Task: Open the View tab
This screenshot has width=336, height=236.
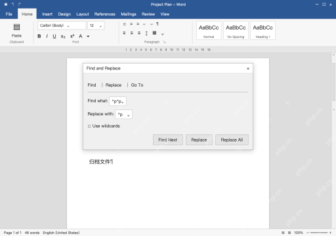Action: tap(165, 14)
